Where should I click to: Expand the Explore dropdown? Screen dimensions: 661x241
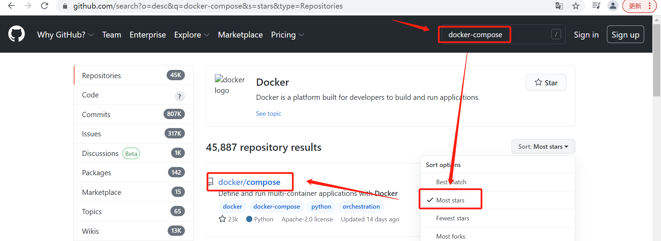pos(192,35)
